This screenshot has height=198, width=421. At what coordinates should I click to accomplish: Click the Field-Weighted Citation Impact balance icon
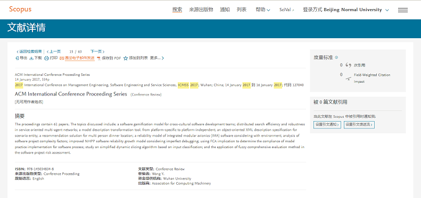click(348, 79)
